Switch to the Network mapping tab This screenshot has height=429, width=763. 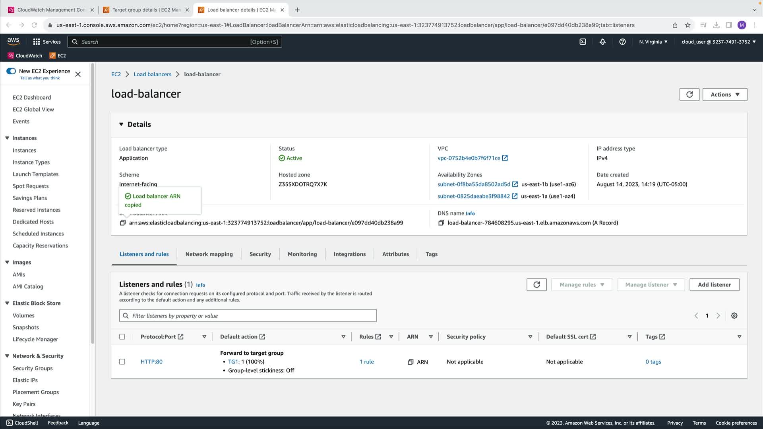pyautogui.click(x=209, y=254)
